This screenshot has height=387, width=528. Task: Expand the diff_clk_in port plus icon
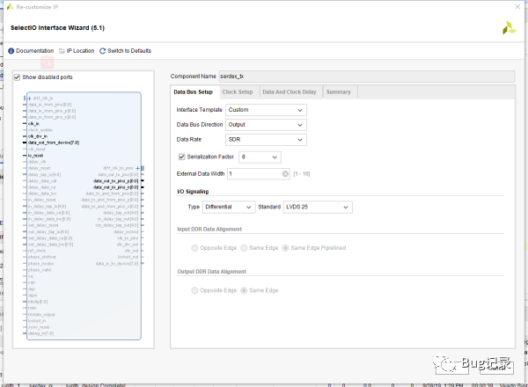tap(29, 99)
